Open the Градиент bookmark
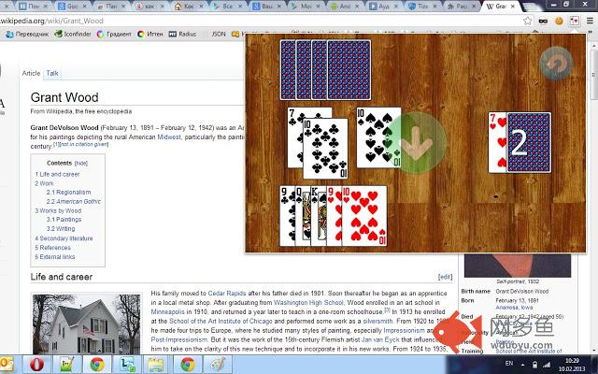The image size is (598, 374). pyautogui.click(x=114, y=34)
